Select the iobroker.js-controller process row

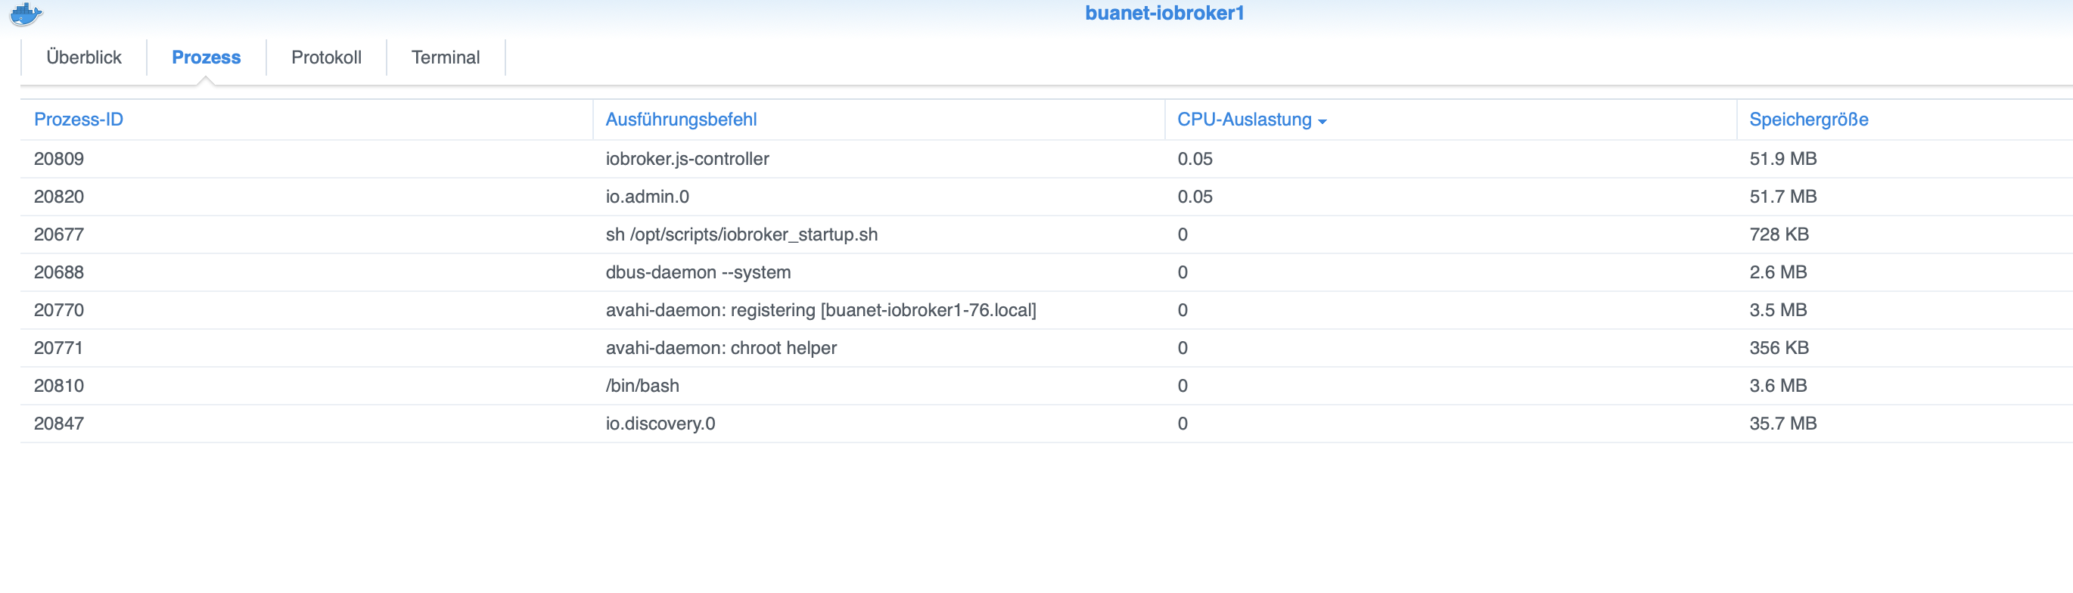(x=687, y=160)
